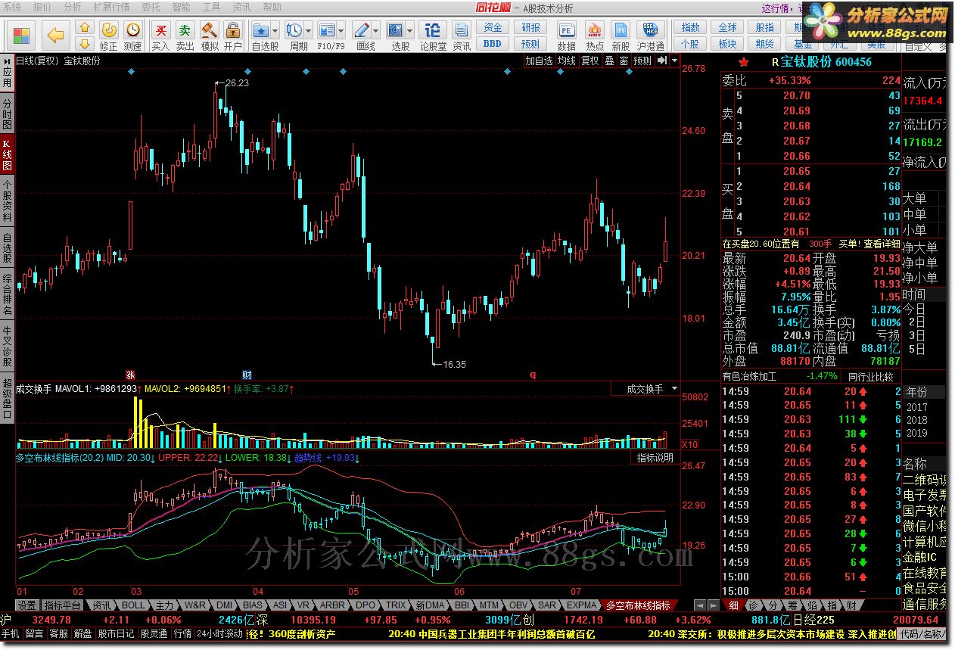Open the 沪港通 SSE-HKE icon
955x650 pixels.
pyautogui.click(x=649, y=30)
